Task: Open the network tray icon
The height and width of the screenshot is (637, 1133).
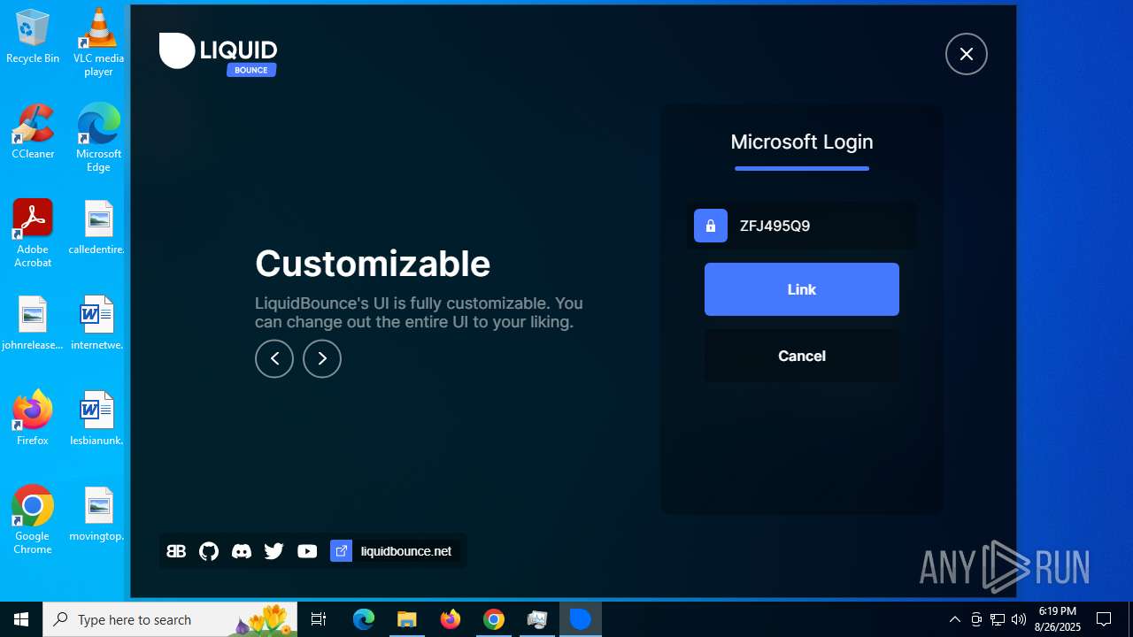Action: [x=998, y=619]
